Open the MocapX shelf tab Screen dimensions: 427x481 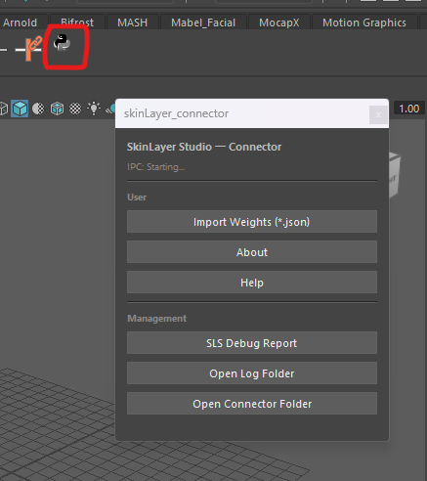coord(279,22)
